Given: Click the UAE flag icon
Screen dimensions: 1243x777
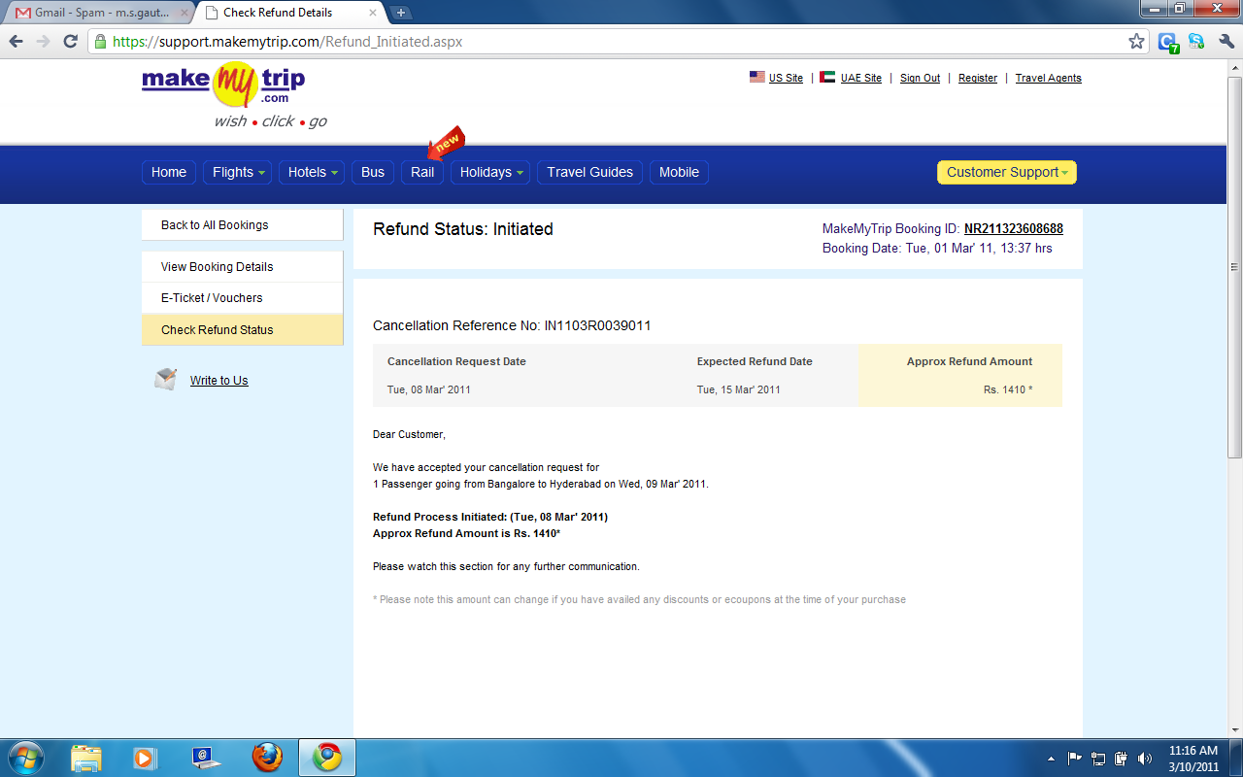Looking at the screenshot, I should click(827, 77).
